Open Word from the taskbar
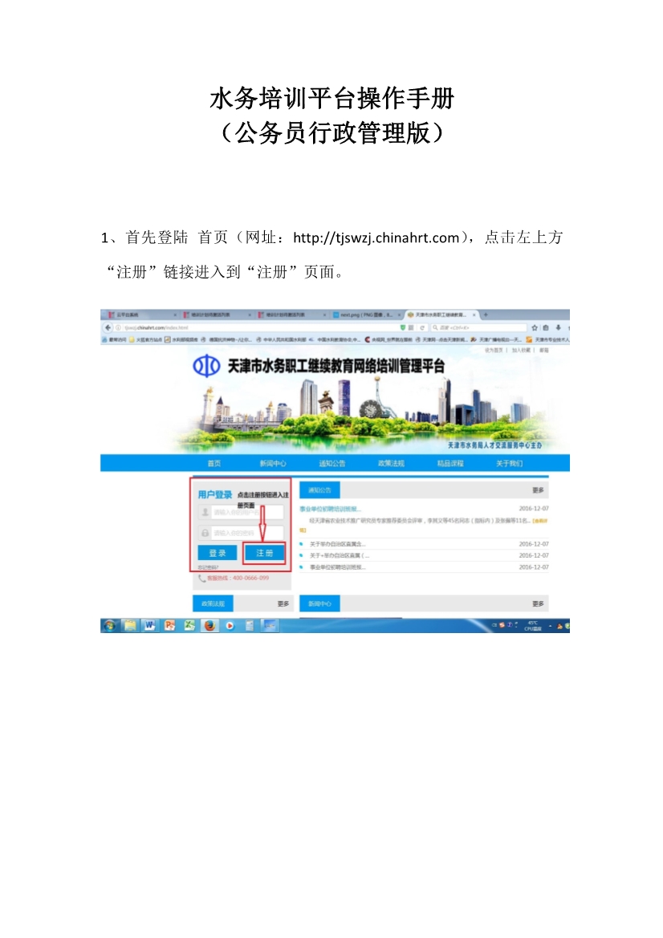 point(149,625)
